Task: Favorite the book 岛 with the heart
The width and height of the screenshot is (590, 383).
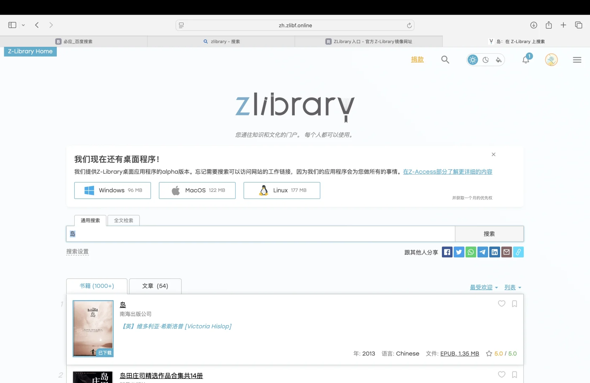Action: point(502,304)
